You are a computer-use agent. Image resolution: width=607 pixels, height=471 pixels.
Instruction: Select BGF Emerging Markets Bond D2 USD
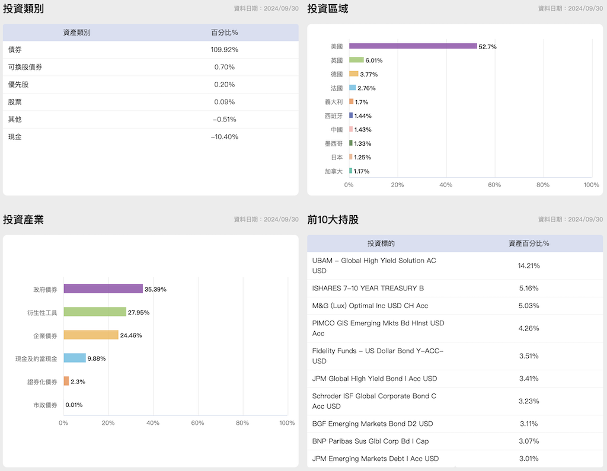pyautogui.click(x=372, y=424)
